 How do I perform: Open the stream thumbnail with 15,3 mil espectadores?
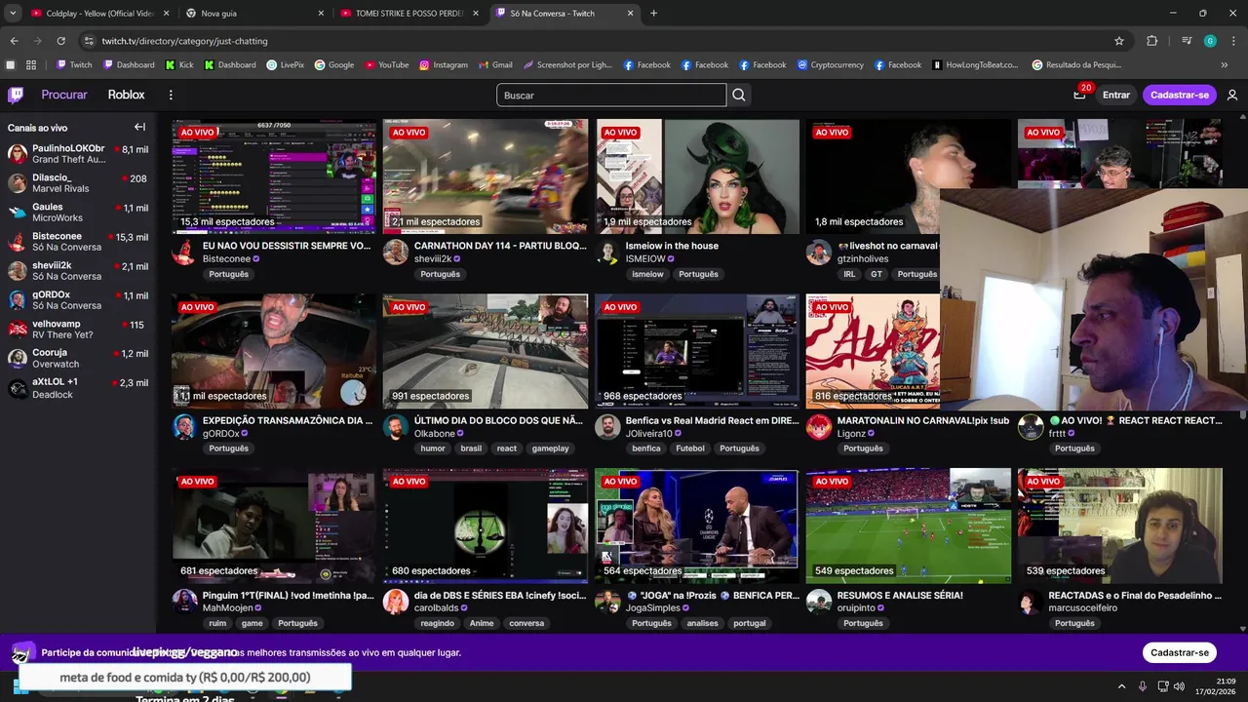pos(274,176)
